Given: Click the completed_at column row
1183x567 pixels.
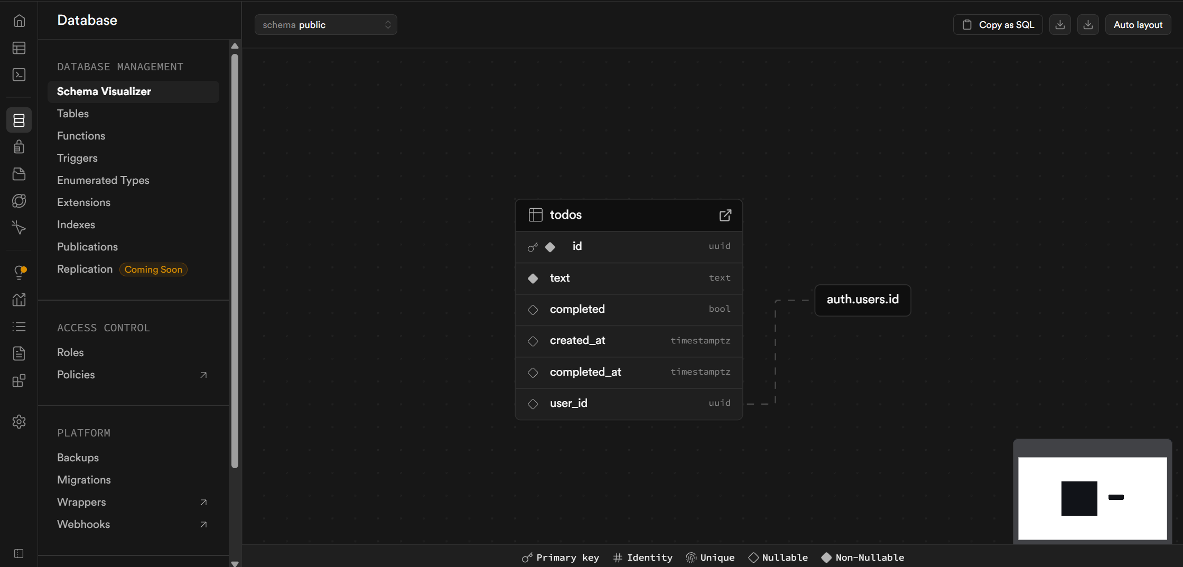Looking at the screenshot, I should click(629, 373).
